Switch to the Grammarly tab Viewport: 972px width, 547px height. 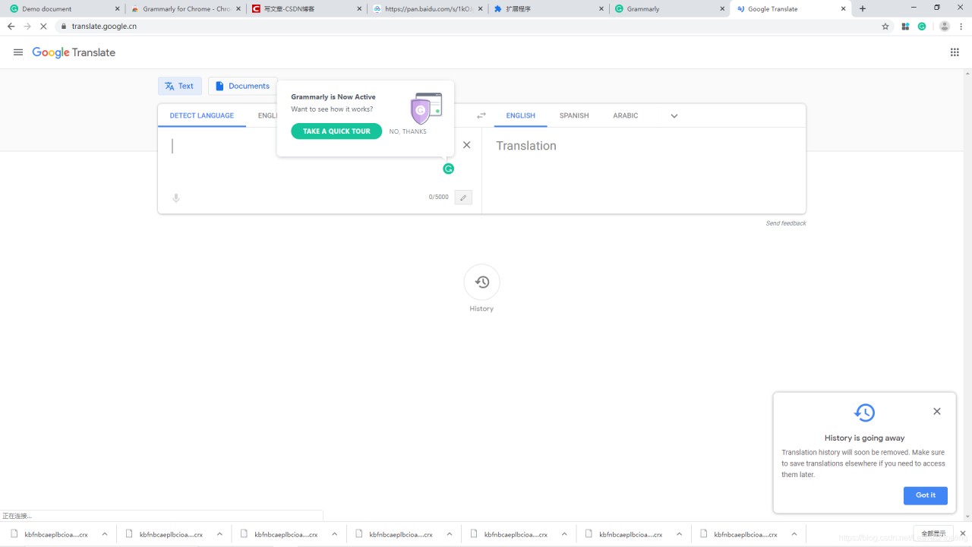tap(669, 9)
